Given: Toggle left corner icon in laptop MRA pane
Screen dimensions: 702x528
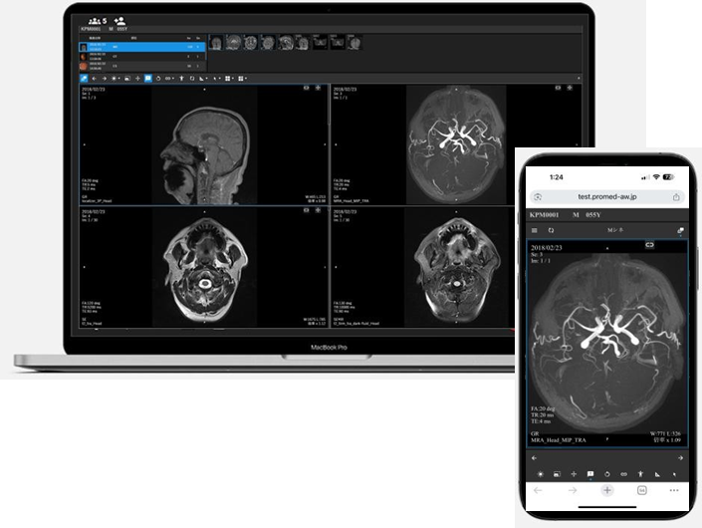Looking at the screenshot, I should point(558,88).
